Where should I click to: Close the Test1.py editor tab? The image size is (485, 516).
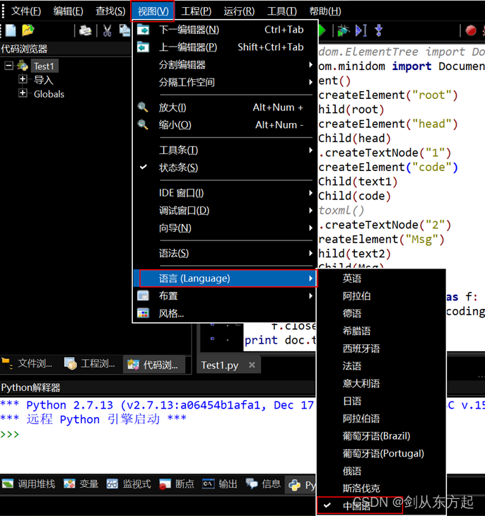(252, 365)
